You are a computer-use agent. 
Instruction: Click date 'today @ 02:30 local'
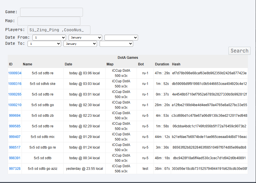click(84, 105)
